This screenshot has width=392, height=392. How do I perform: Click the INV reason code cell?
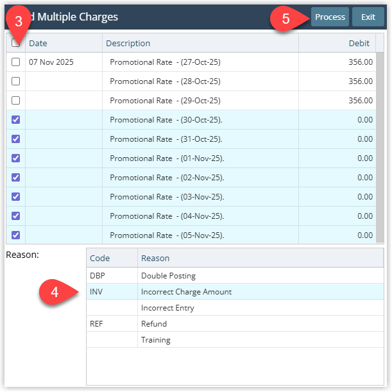[x=112, y=291]
